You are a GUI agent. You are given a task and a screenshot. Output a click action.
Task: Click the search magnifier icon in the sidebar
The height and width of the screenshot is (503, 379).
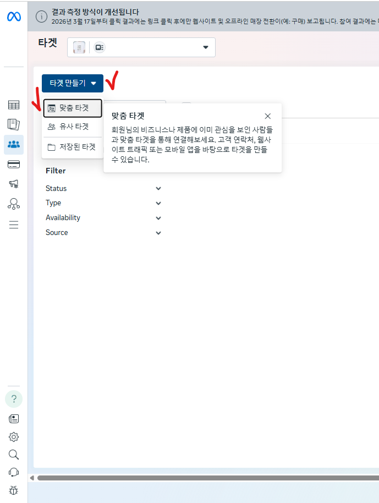[x=13, y=455]
